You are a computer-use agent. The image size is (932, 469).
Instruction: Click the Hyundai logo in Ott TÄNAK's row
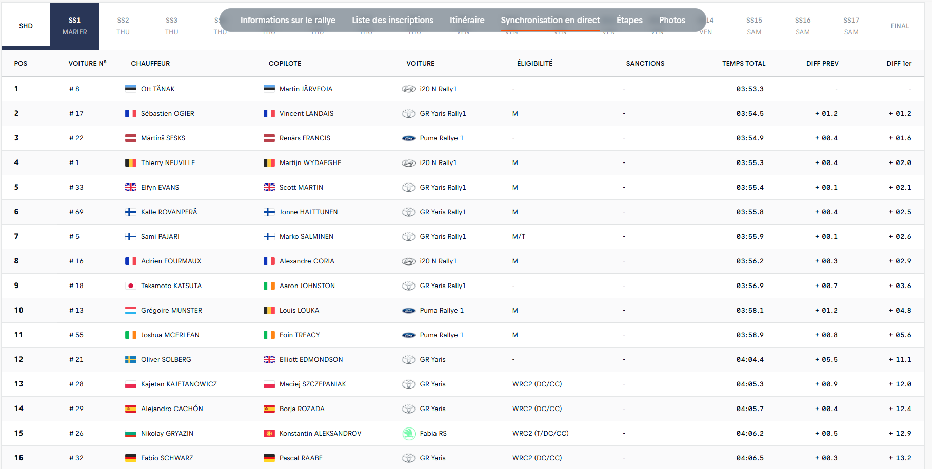click(409, 89)
